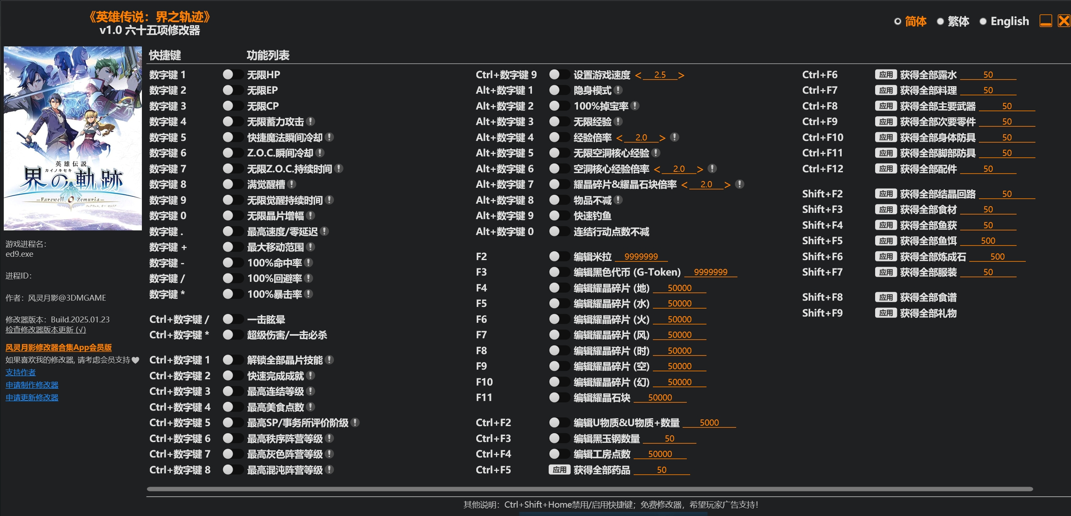The height and width of the screenshot is (516, 1071).
Task: Click info icon after 经验倍率 value
Action: click(x=674, y=138)
